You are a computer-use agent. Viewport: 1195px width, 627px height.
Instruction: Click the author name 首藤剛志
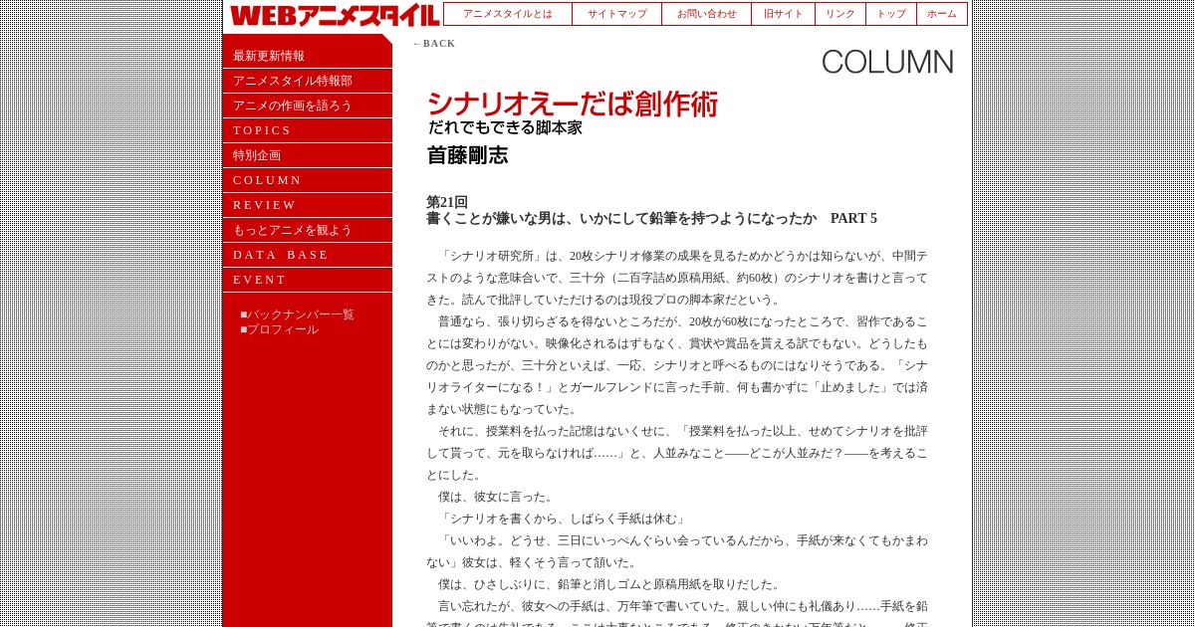pos(467,155)
